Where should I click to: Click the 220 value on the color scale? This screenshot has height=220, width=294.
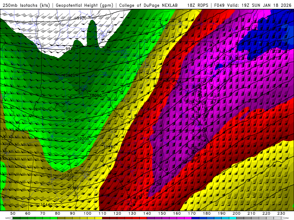(266, 213)
